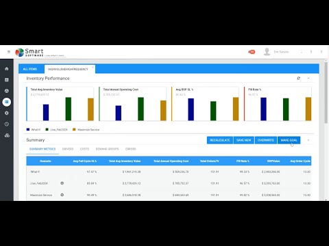Screen dimensions: 329x246
Task: Sort by Total Annual Operating Cost column header
Action: click(x=171, y=161)
